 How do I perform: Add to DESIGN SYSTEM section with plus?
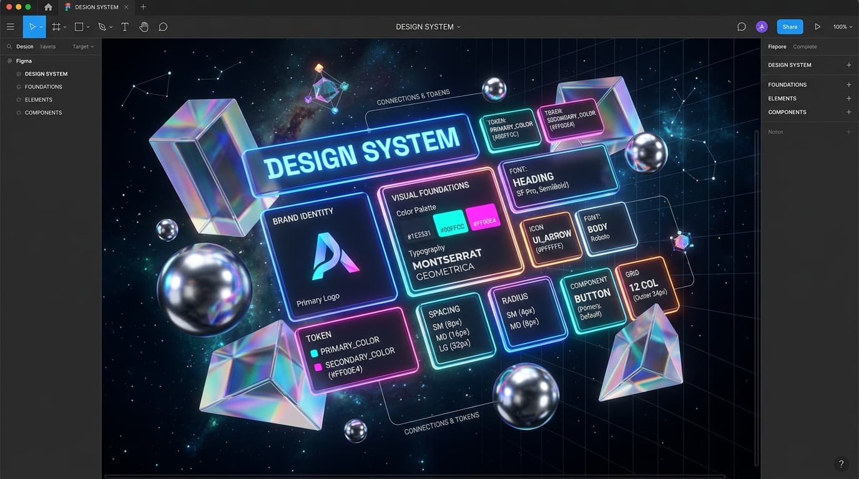tap(848, 65)
